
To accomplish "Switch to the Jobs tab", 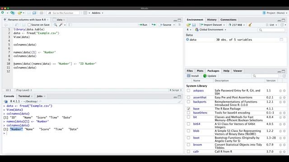I will point(40,96).
